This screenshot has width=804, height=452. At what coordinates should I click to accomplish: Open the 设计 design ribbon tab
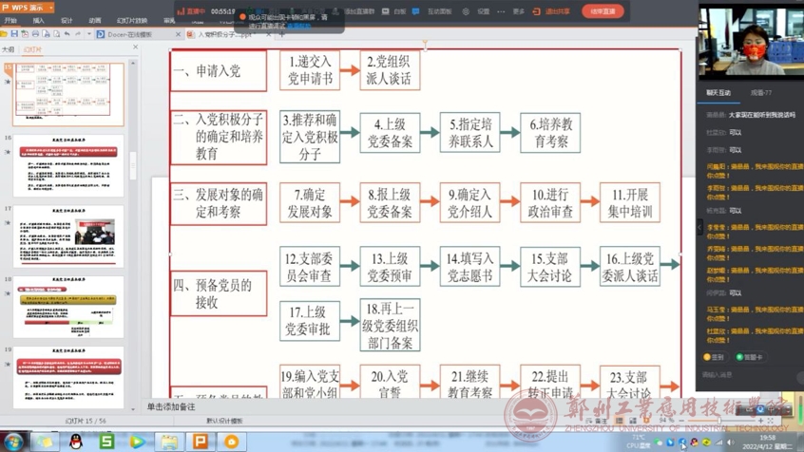click(x=67, y=20)
